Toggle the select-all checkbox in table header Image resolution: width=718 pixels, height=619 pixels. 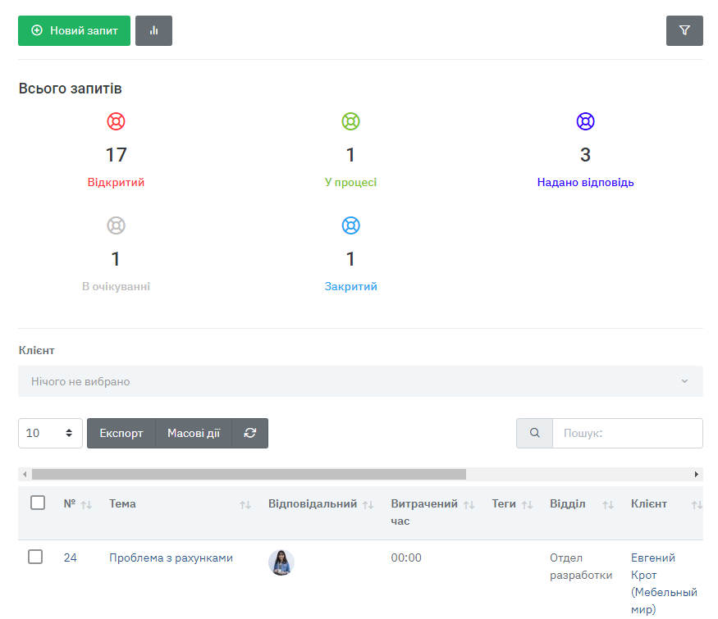pos(38,503)
